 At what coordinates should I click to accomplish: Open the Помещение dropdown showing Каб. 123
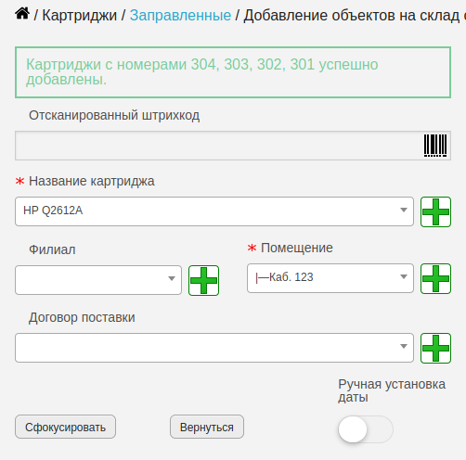click(330, 278)
